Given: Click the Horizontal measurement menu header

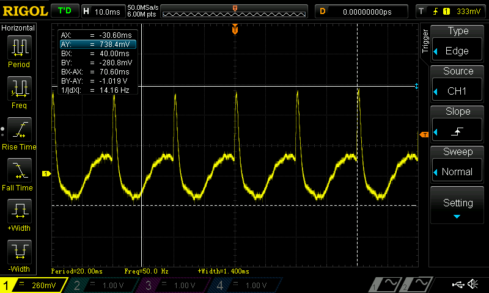Looking at the screenshot, I should pyautogui.click(x=19, y=28).
